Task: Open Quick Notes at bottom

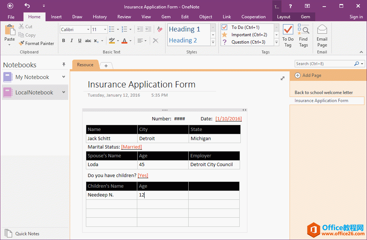Action: click(22, 233)
